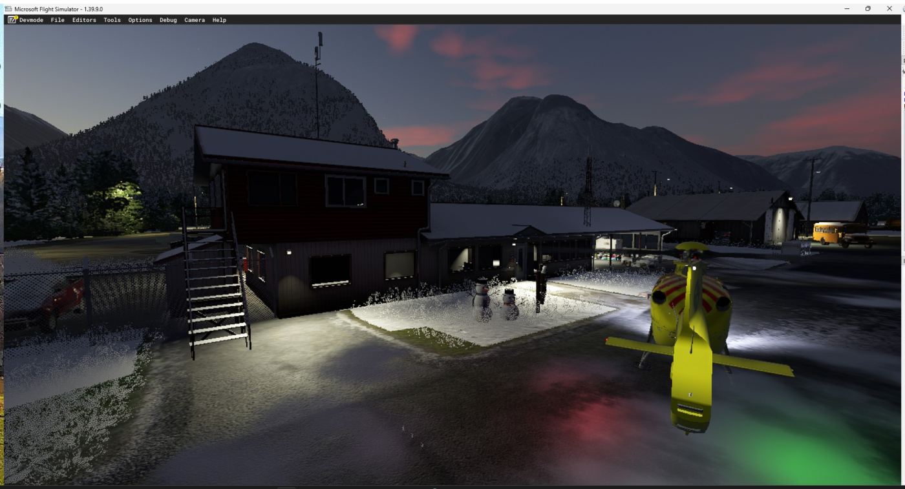Restore down the Flight Simulator window
Image resolution: width=905 pixels, height=489 pixels.
[868, 8]
